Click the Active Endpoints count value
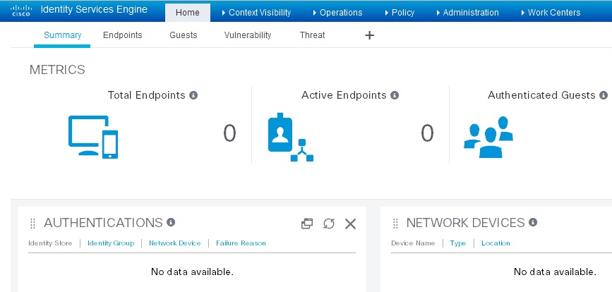 click(x=427, y=133)
